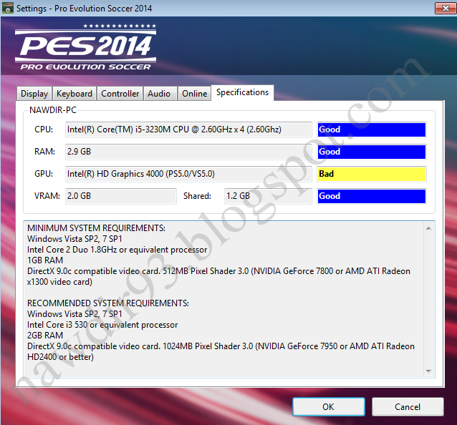Open the Keyboard tab
This screenshot has height=425, width=457.
click(x=74, y=94)
